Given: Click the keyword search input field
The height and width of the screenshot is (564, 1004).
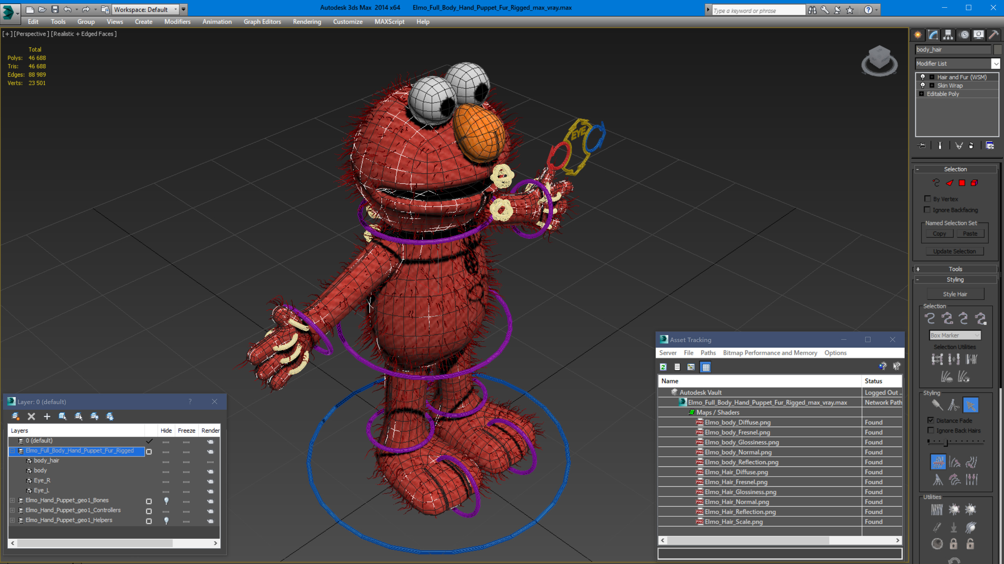Looking at the screenshot, I should point(758,10).
